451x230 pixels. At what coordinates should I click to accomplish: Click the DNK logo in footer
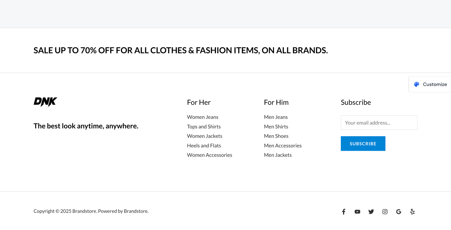(x=45, y=102)
